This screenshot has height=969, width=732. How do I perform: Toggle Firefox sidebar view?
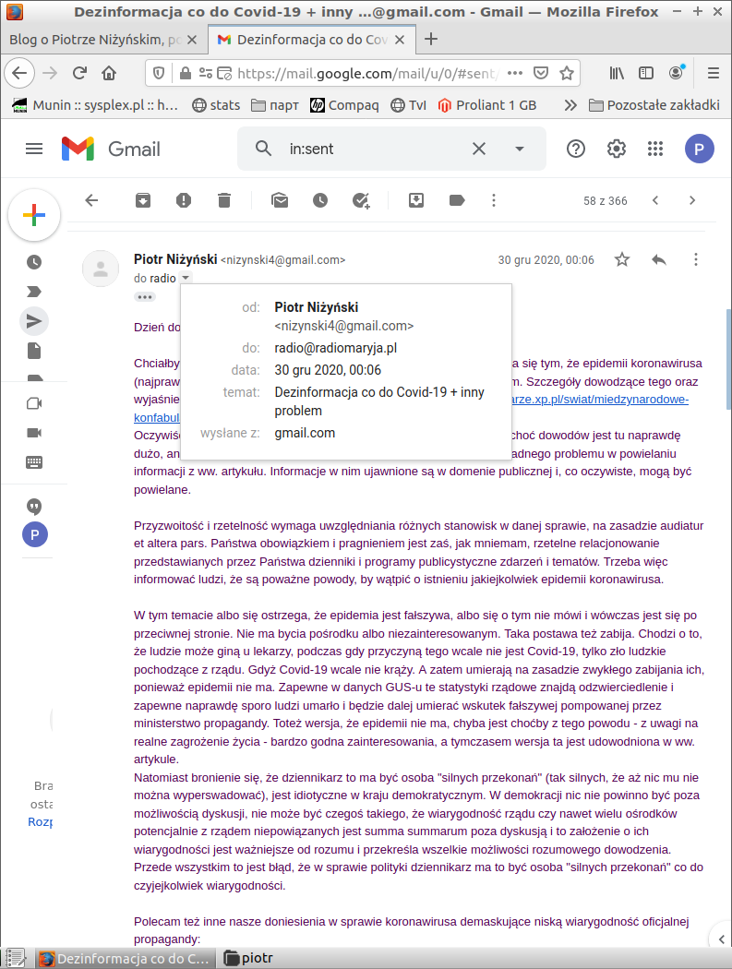point(646,73)
